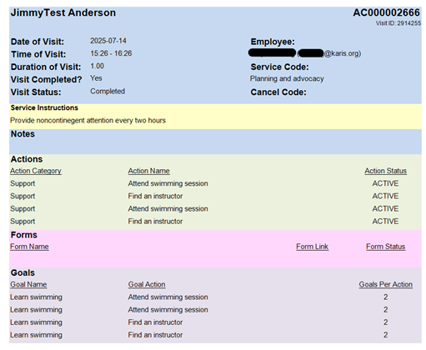Click the empty Notes section area

click(215, 142)
